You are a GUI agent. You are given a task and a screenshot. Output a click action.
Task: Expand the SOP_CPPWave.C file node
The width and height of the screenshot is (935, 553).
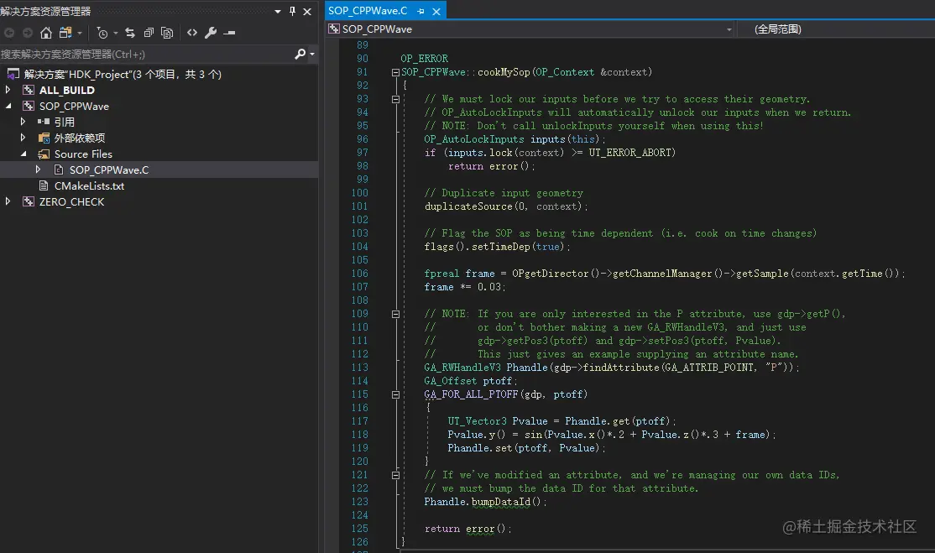tap(38, 170)
